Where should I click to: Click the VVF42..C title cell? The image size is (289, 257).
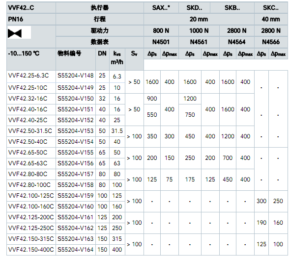tap(31, 8)
